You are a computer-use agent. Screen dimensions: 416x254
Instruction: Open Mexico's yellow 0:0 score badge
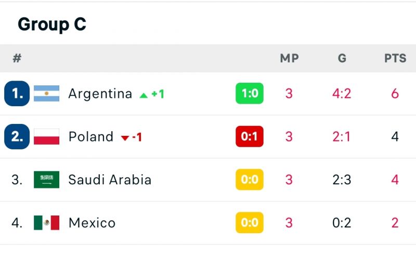[250, 222]
